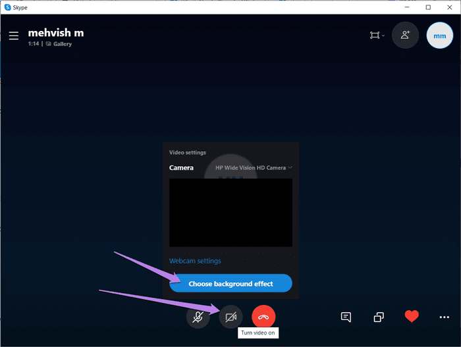The image size is (461, 347).
Task: Unmute the microphone
Action: tap(198, 317)
